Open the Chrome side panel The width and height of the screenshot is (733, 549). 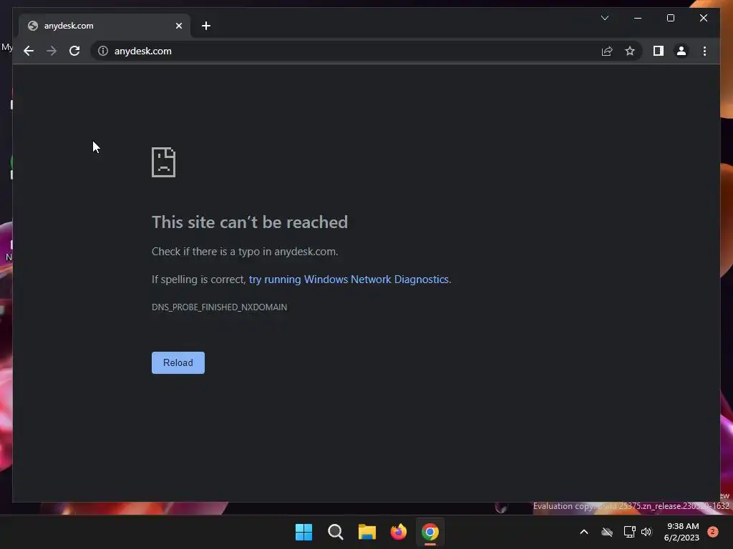[x=659, y=51]
